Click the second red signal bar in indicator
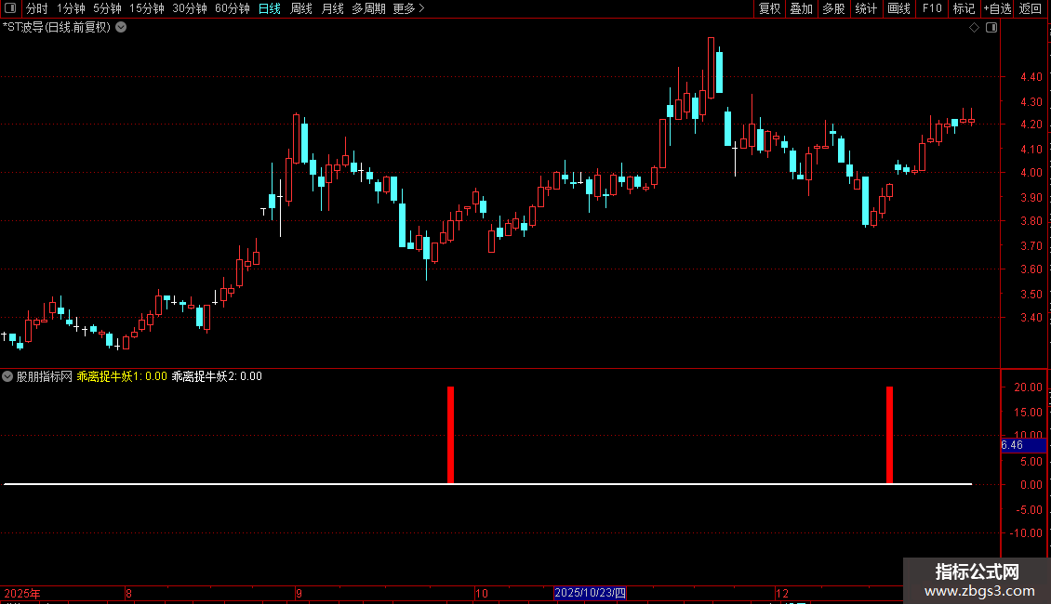 click(x=889, y=435)
